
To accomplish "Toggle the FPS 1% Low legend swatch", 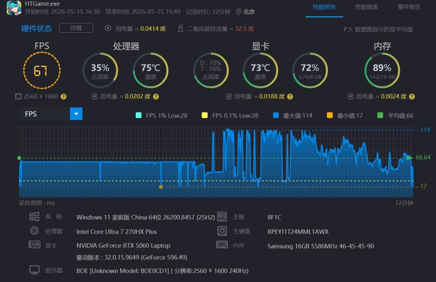I will (139, 116).
